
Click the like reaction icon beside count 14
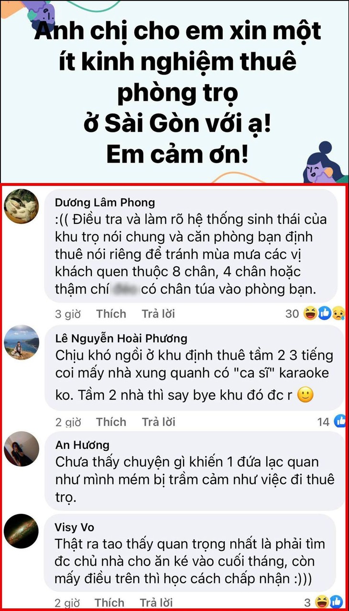tap(340, 421)
